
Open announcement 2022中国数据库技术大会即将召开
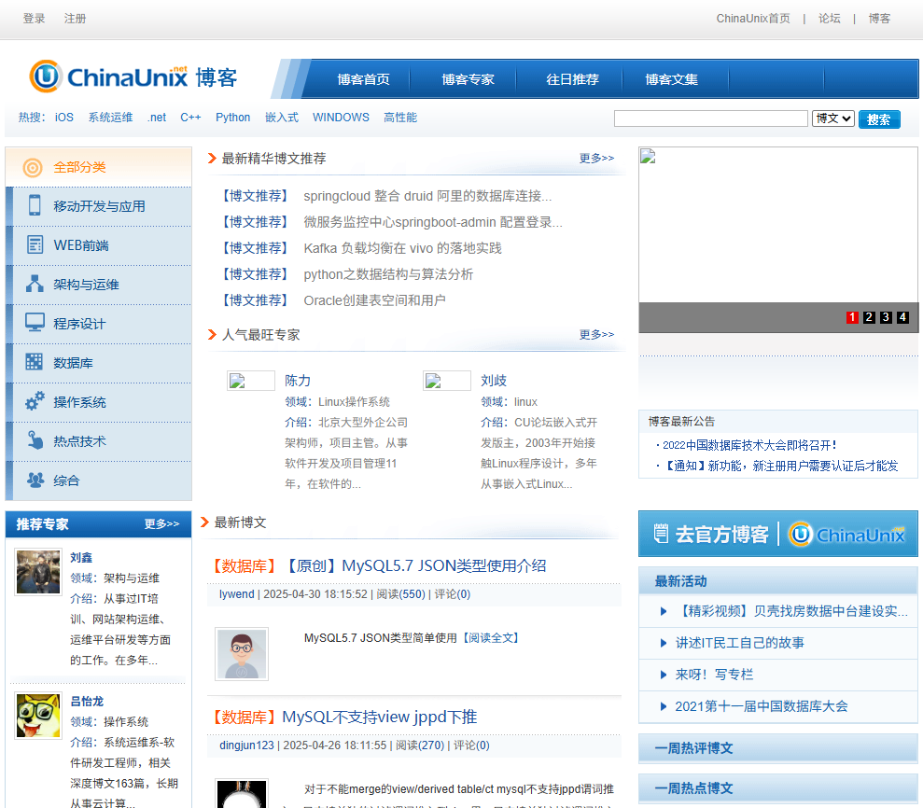click(x=749, y=445)
